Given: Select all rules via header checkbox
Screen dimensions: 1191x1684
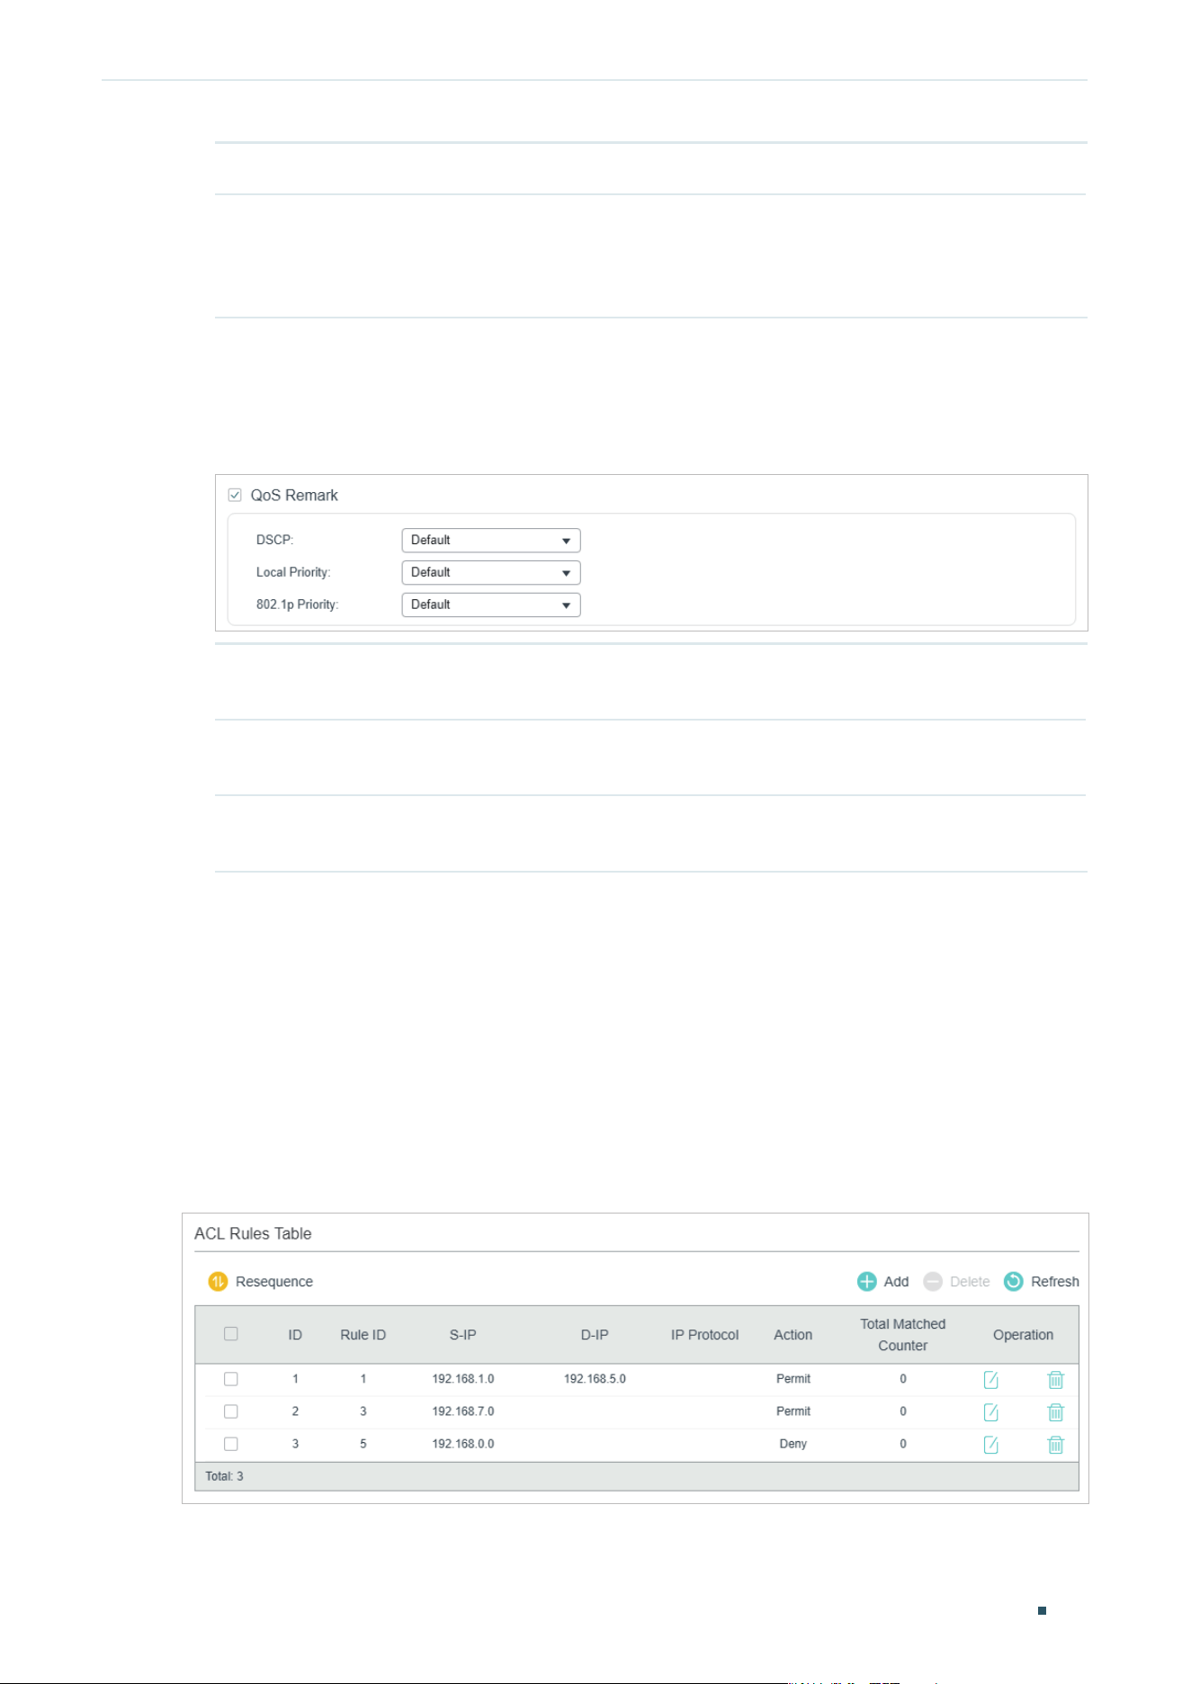Looking at the screenshot, I should click(231, 1334).
